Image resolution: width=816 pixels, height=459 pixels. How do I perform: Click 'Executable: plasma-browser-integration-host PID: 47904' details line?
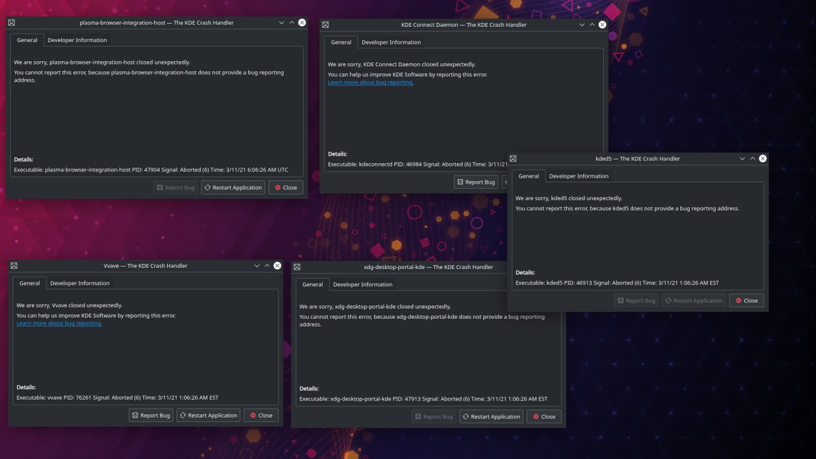coord(151,170)
